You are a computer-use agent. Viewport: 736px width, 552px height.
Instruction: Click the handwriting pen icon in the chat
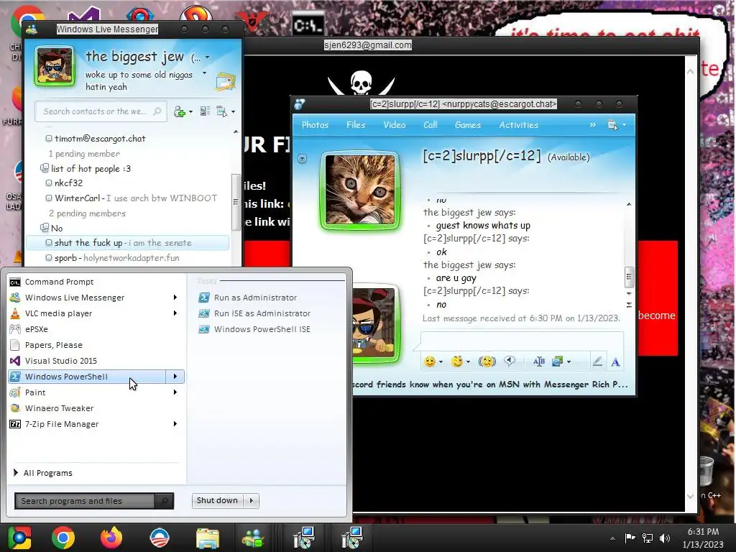pos(597,362)
